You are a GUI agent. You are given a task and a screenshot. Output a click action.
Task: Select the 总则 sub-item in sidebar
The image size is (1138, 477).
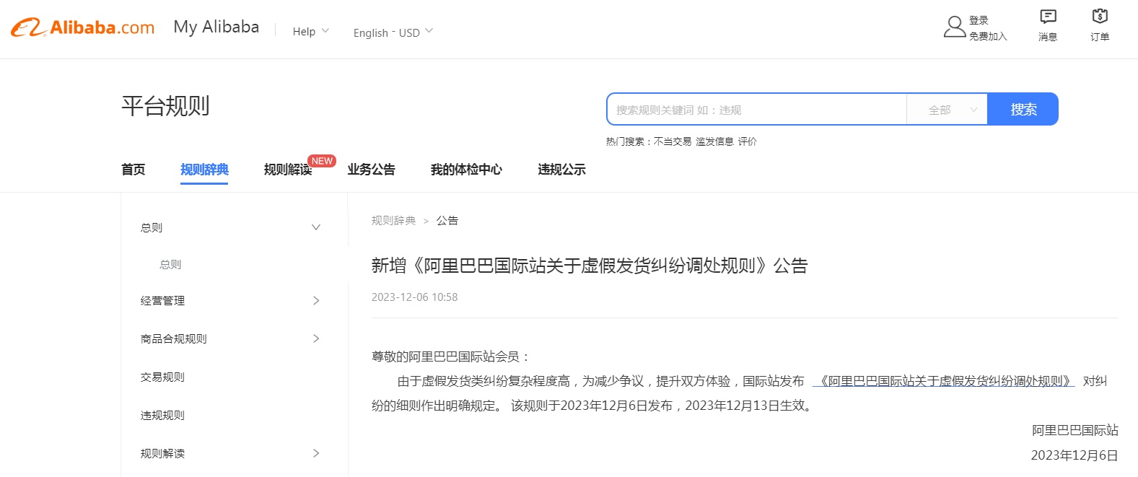(x=170, y=264)
